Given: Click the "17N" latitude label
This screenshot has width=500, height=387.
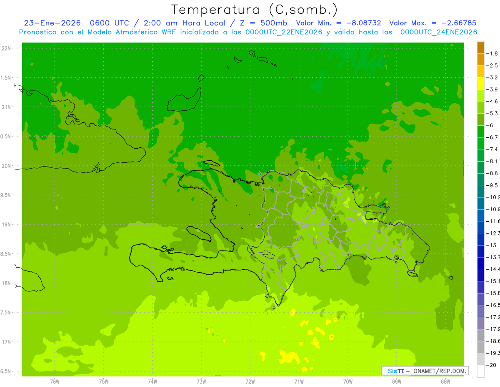Looking at the screenshot, I should click(6, 342).
